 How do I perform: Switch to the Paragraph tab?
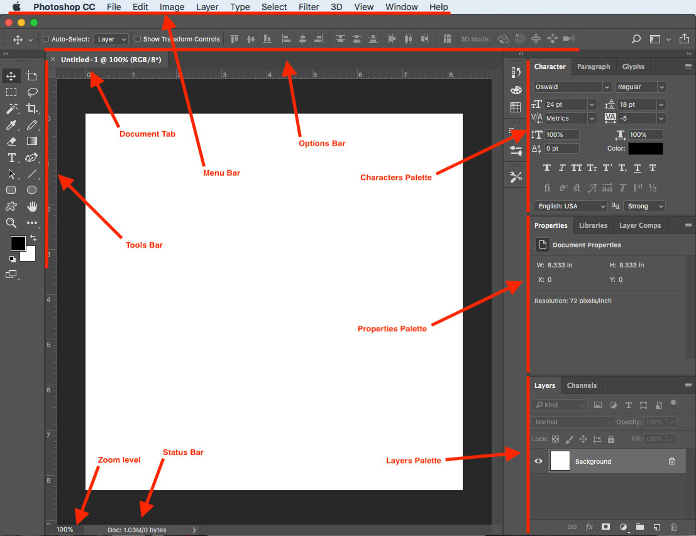(594, 67)
